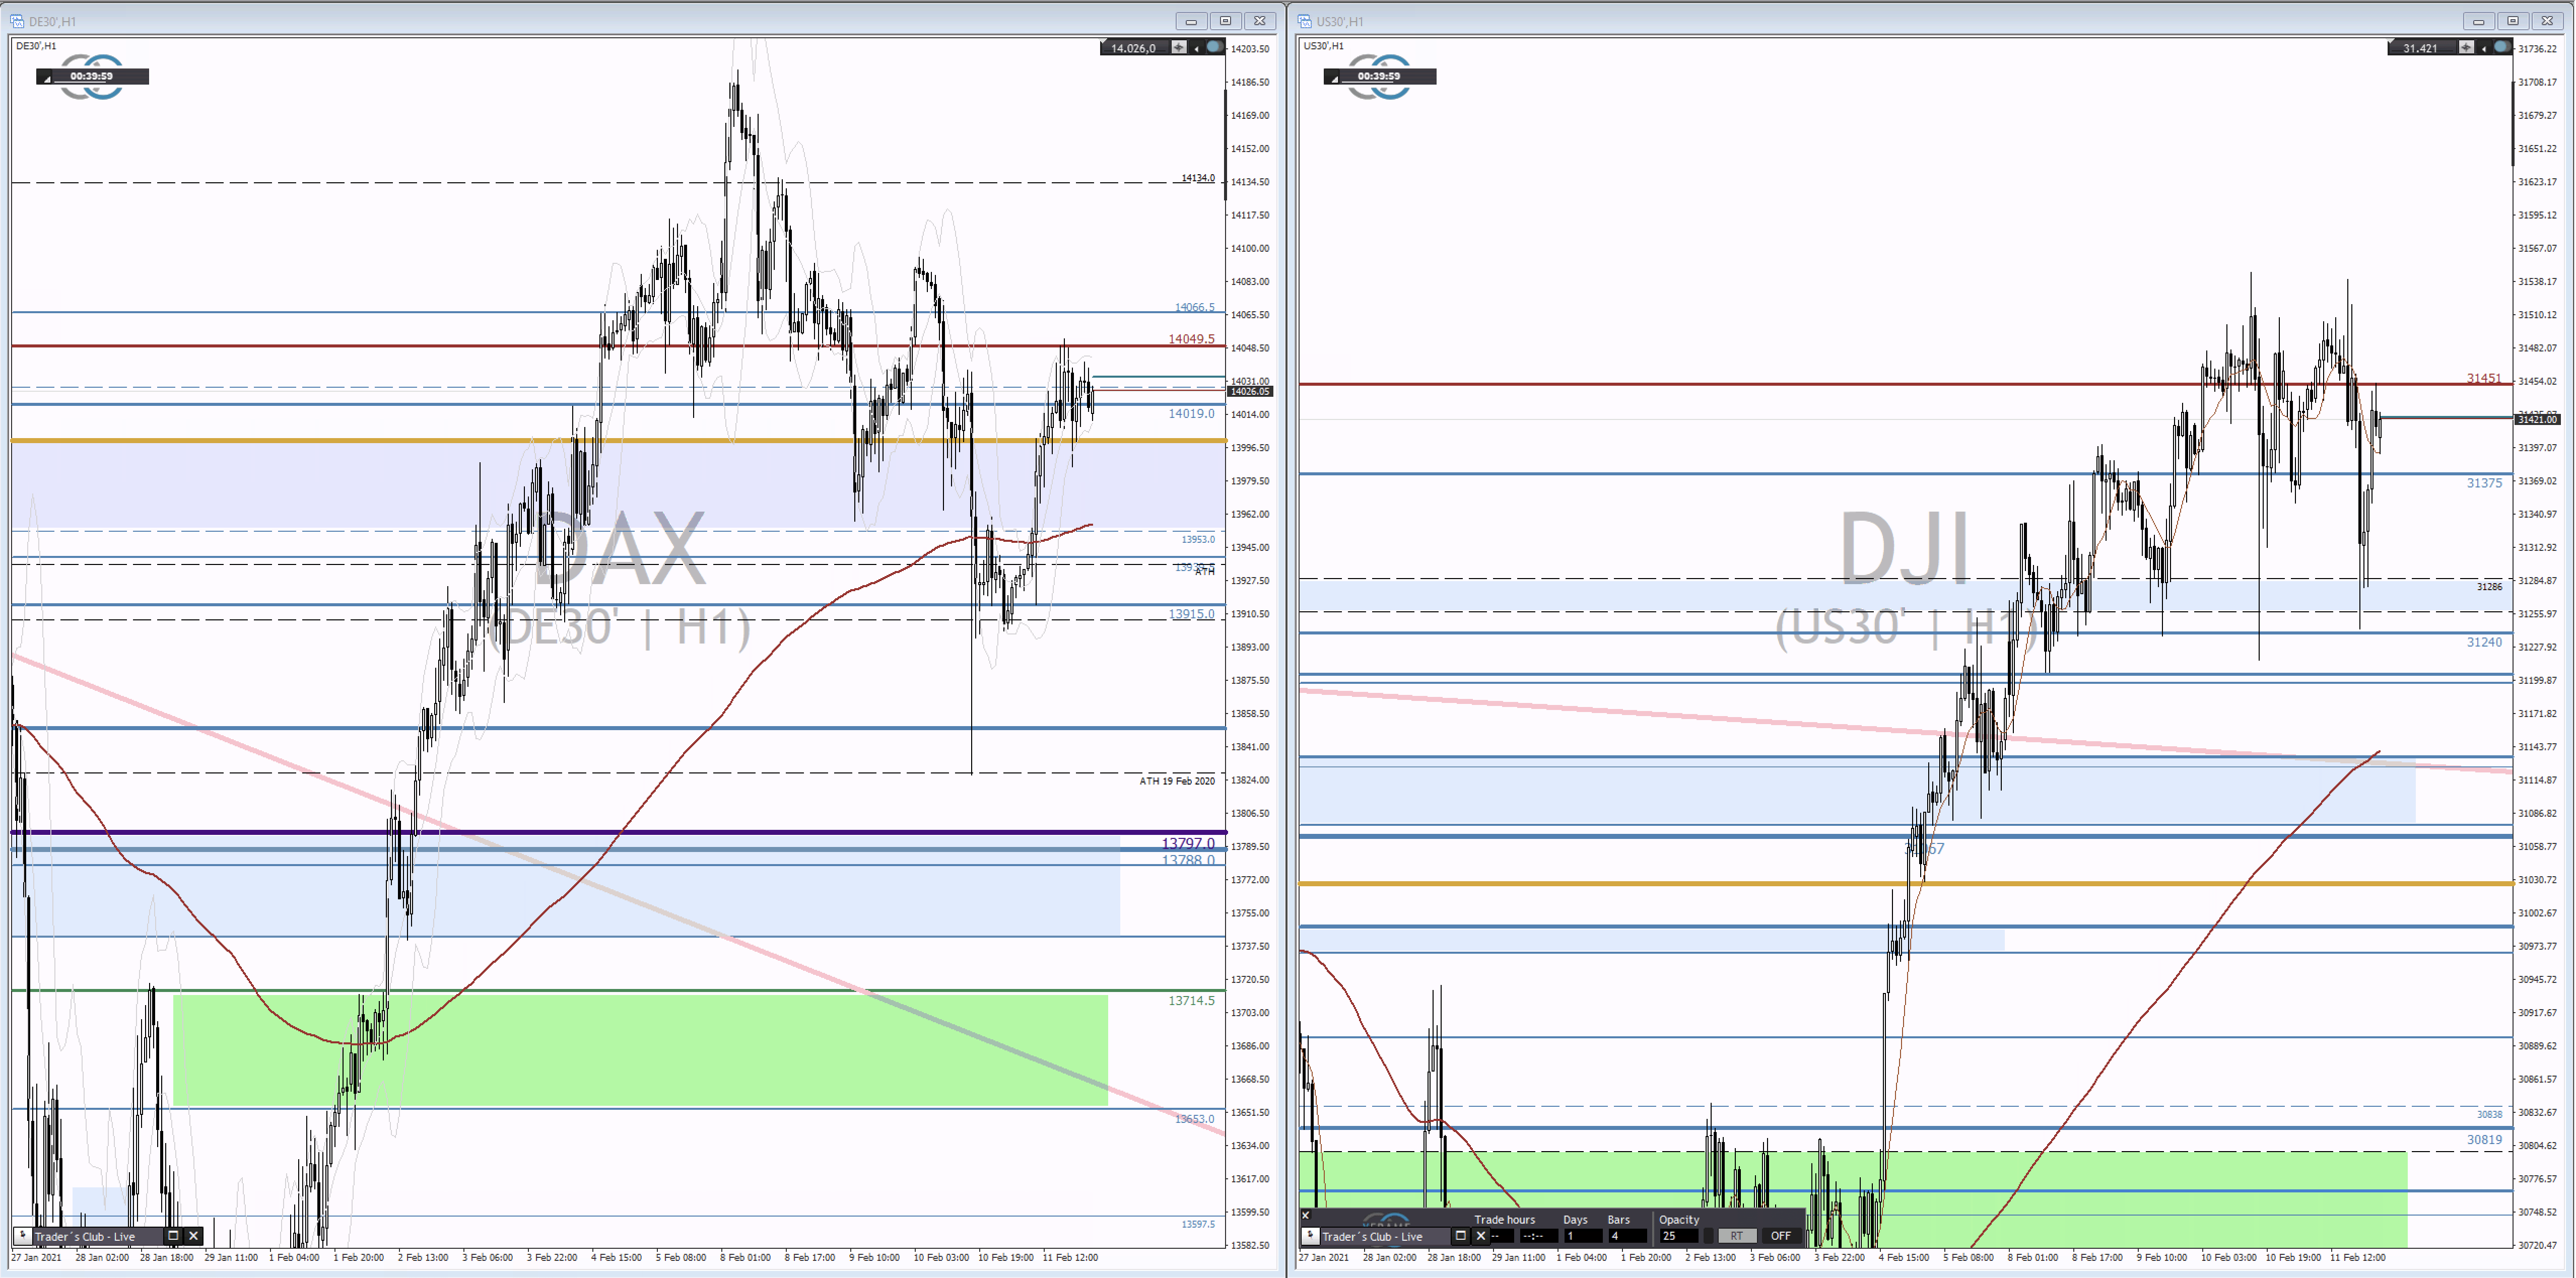This screenshot has width=2576, height=1278.
Task: Click the 14134.0 dashed level label on the DAX chart
Action: [x=1198, y=178]
